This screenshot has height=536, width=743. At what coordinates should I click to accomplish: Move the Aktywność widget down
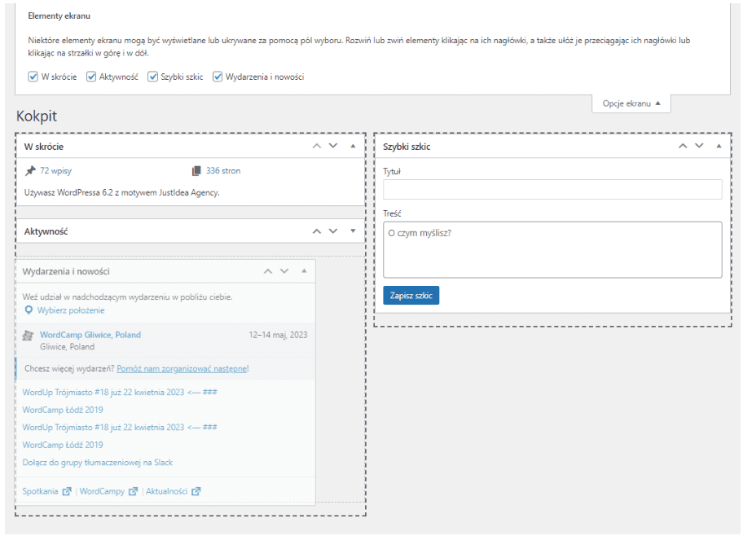[x=332, y=231]
